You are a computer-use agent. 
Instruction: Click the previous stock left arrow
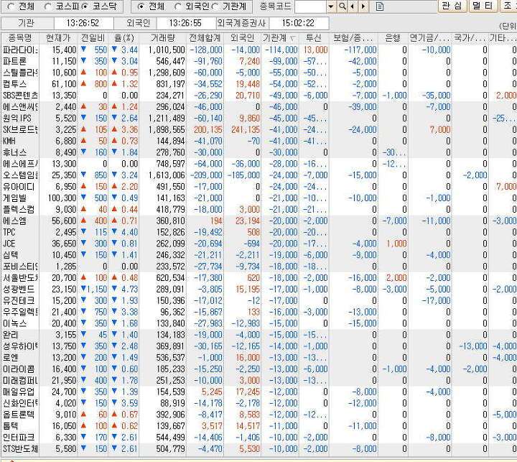(x=353, y=6)
